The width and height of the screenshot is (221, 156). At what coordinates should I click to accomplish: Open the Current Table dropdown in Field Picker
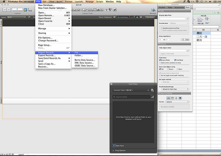131,90
